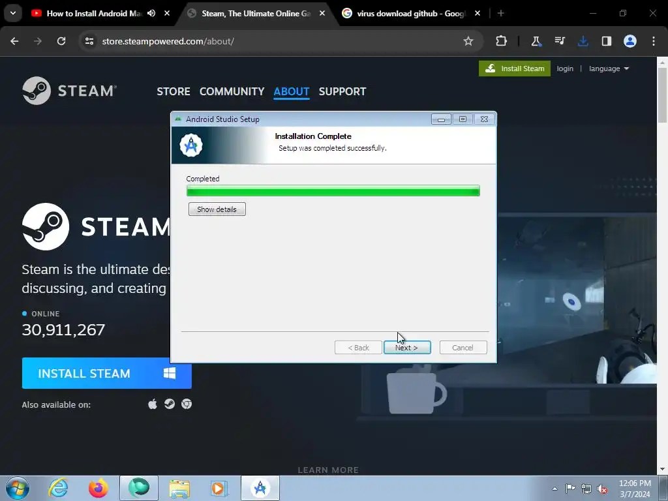Click green Install Steam header button
The height and width of the screenshot is (501, 668).
point(515,68)
